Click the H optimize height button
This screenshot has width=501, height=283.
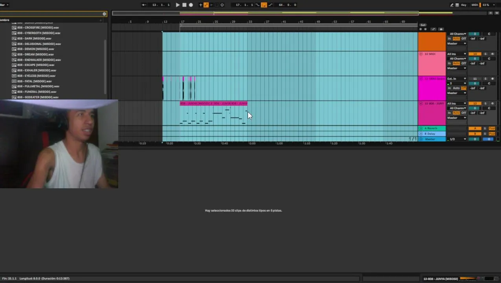(x=490, y=13)
